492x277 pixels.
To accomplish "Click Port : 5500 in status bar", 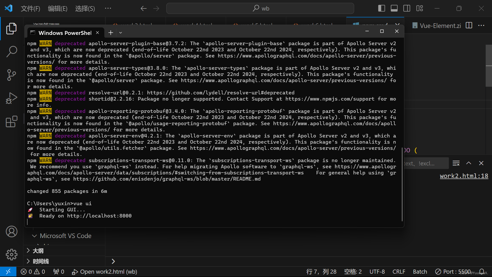I will coord(453,272).
